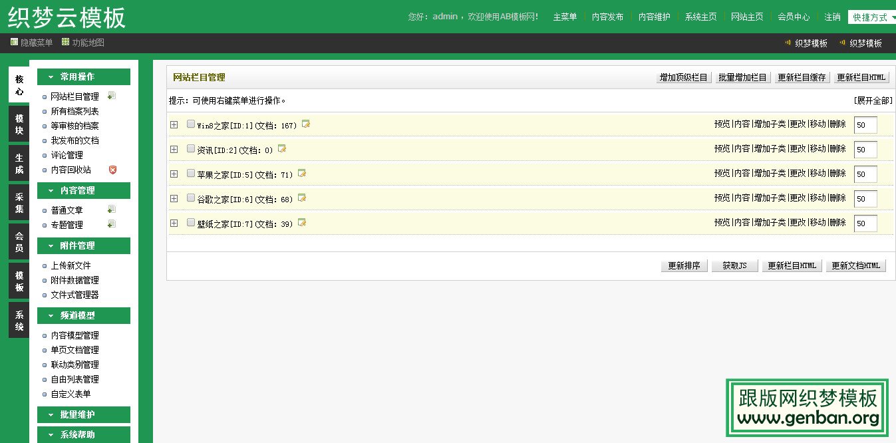Open the 内容发布 menu
This screenshot has width=896, height=443.
[607, 17]
